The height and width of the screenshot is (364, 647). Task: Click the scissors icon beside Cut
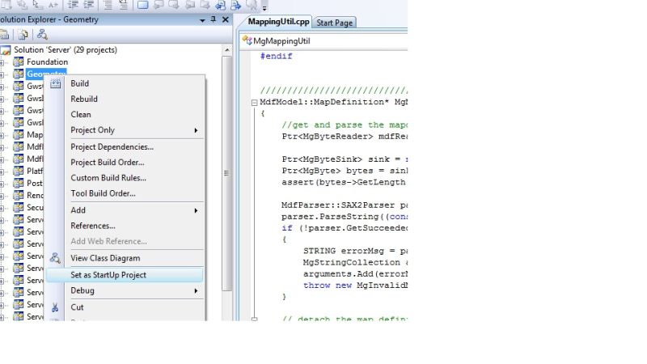(55, 307)
